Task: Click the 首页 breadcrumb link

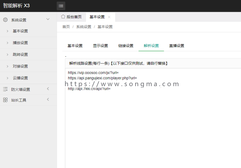Action: 66,27
